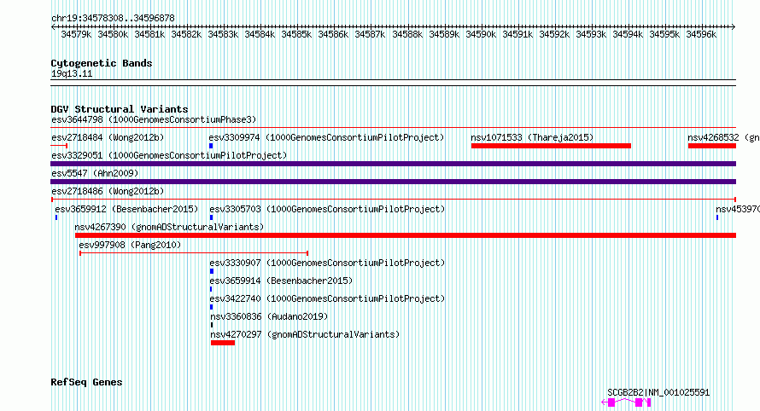This screenshot has height=411, width=760.
Task: Click the 34590k ruler tick label
Action: pyautogui.click(x=481, y=34)
